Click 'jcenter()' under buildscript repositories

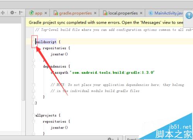(59, 54)
